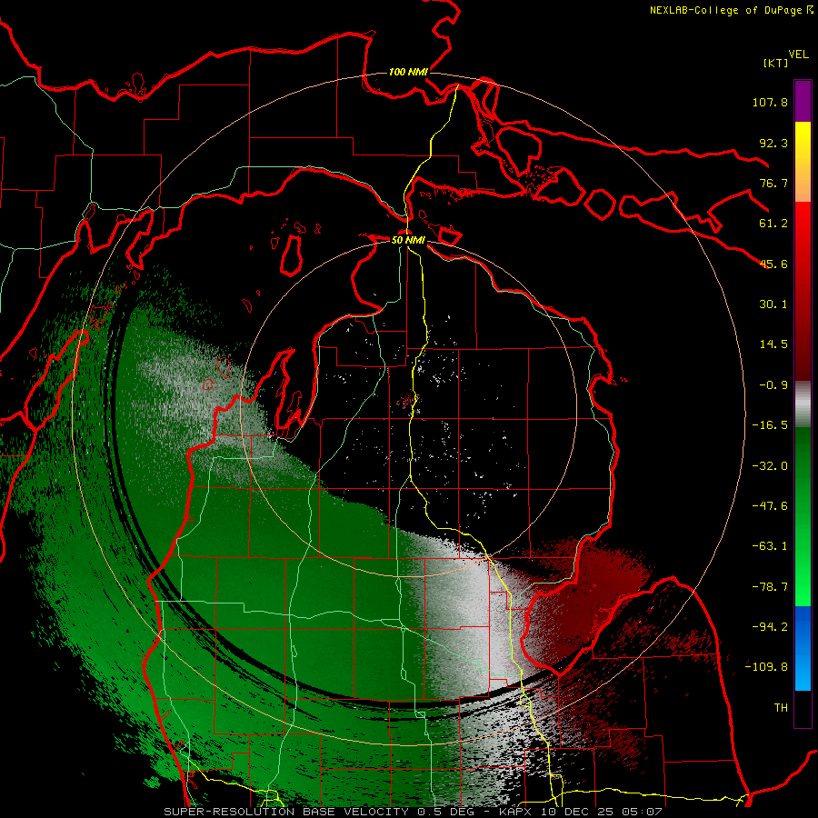Click the -16.5 legend value
Viewport: 818px width, 818px height.
point(770,425)
